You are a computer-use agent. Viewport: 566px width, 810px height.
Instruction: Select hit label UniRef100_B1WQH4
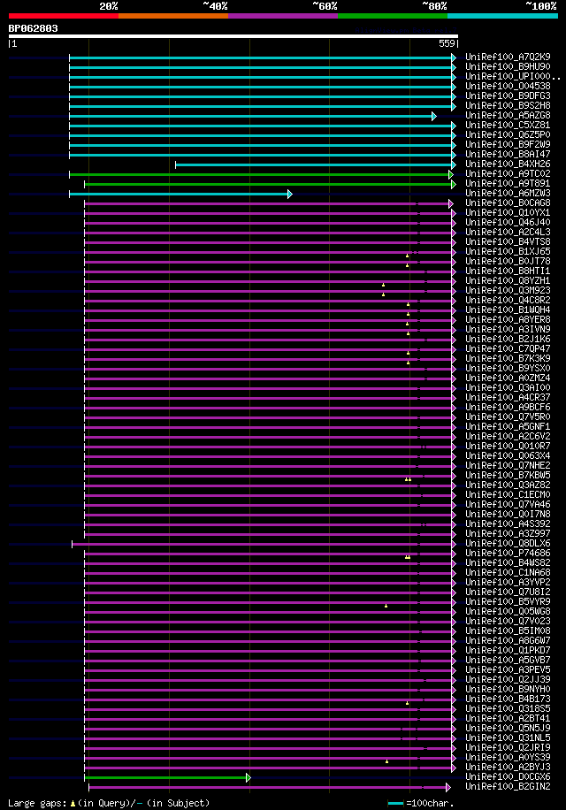point(508,310)
